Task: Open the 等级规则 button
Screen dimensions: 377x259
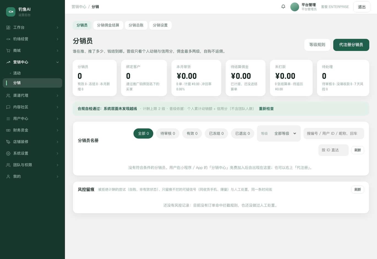Action: click(317, 45)
